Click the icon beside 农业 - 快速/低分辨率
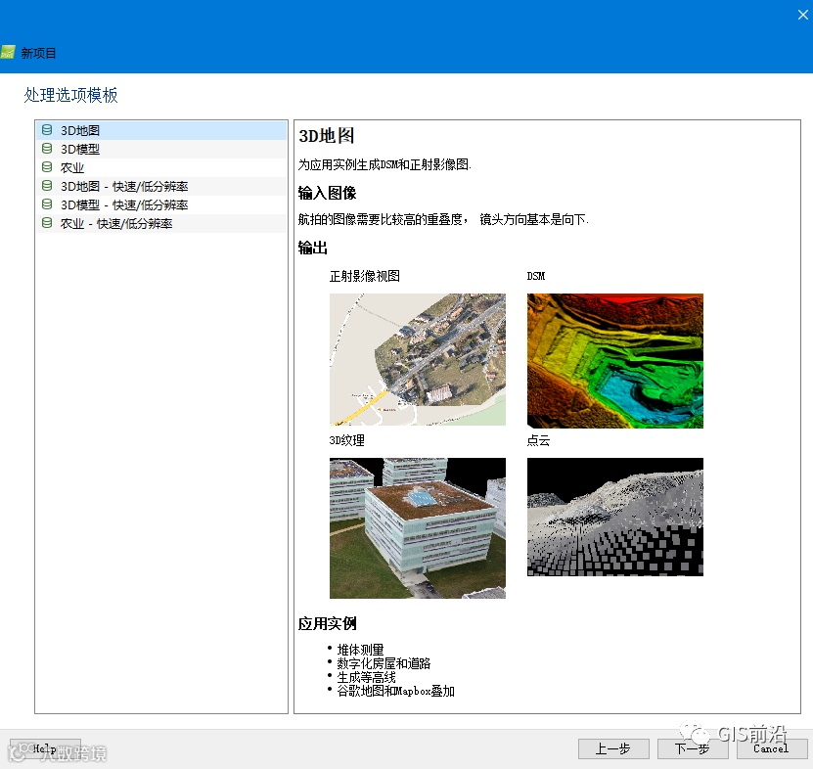Screen dimensions: 813x769 [47, 223]
